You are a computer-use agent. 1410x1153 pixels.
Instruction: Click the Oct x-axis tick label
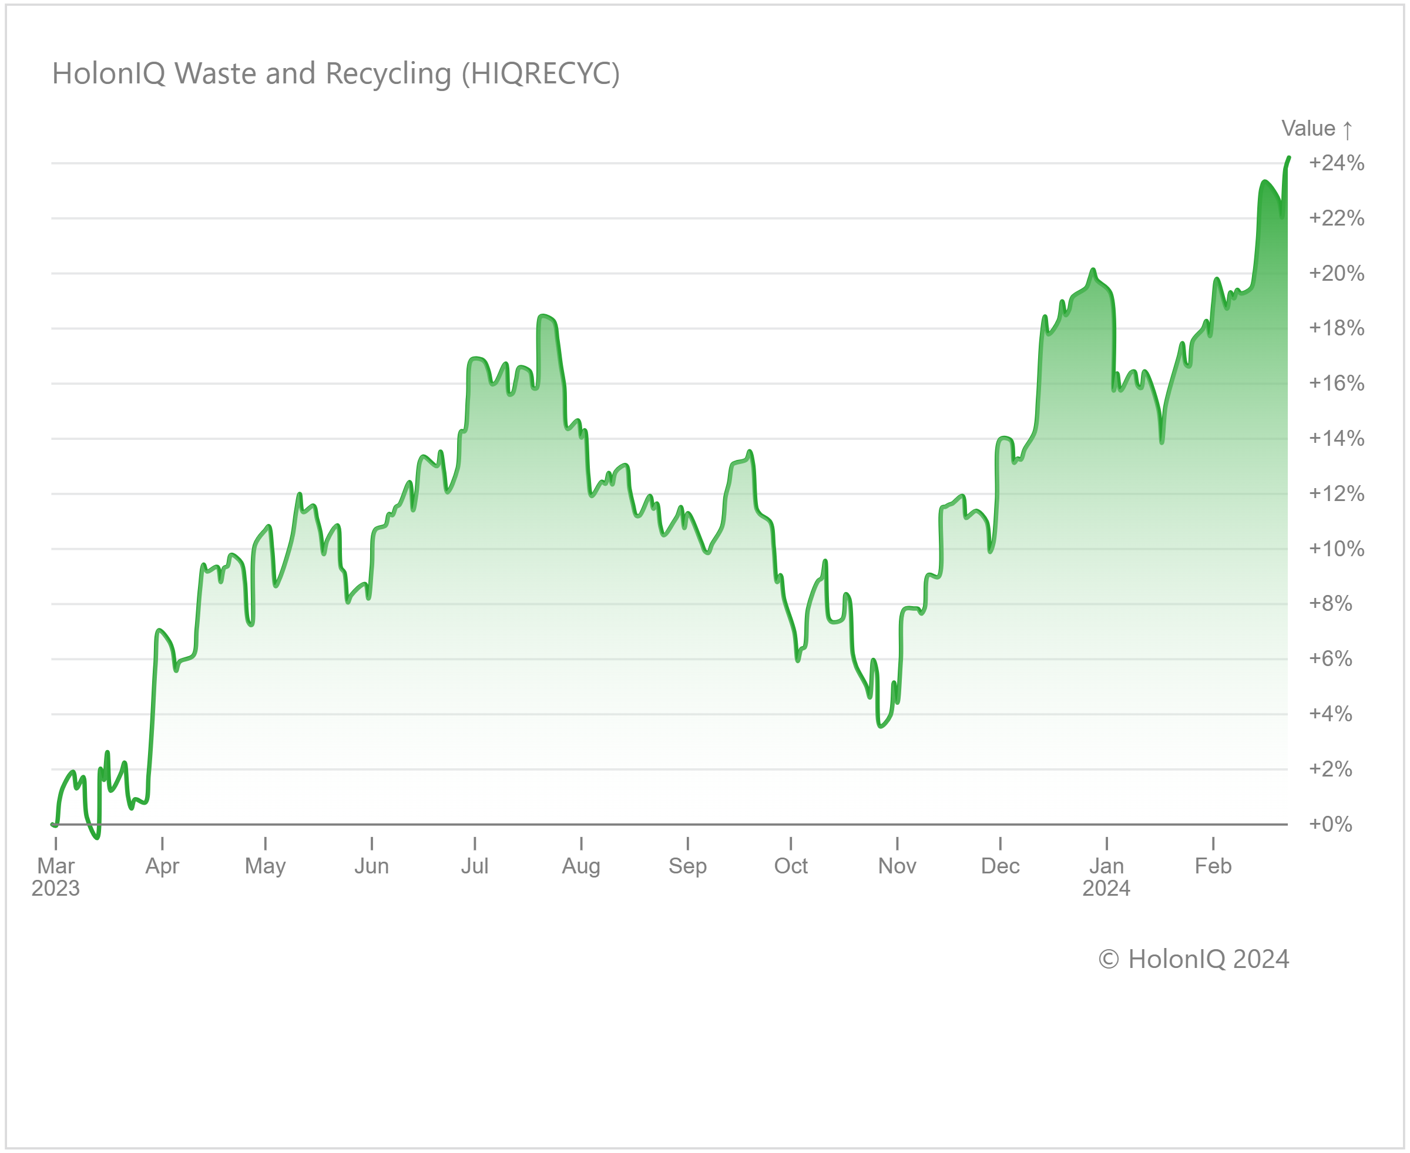point(790,866)
